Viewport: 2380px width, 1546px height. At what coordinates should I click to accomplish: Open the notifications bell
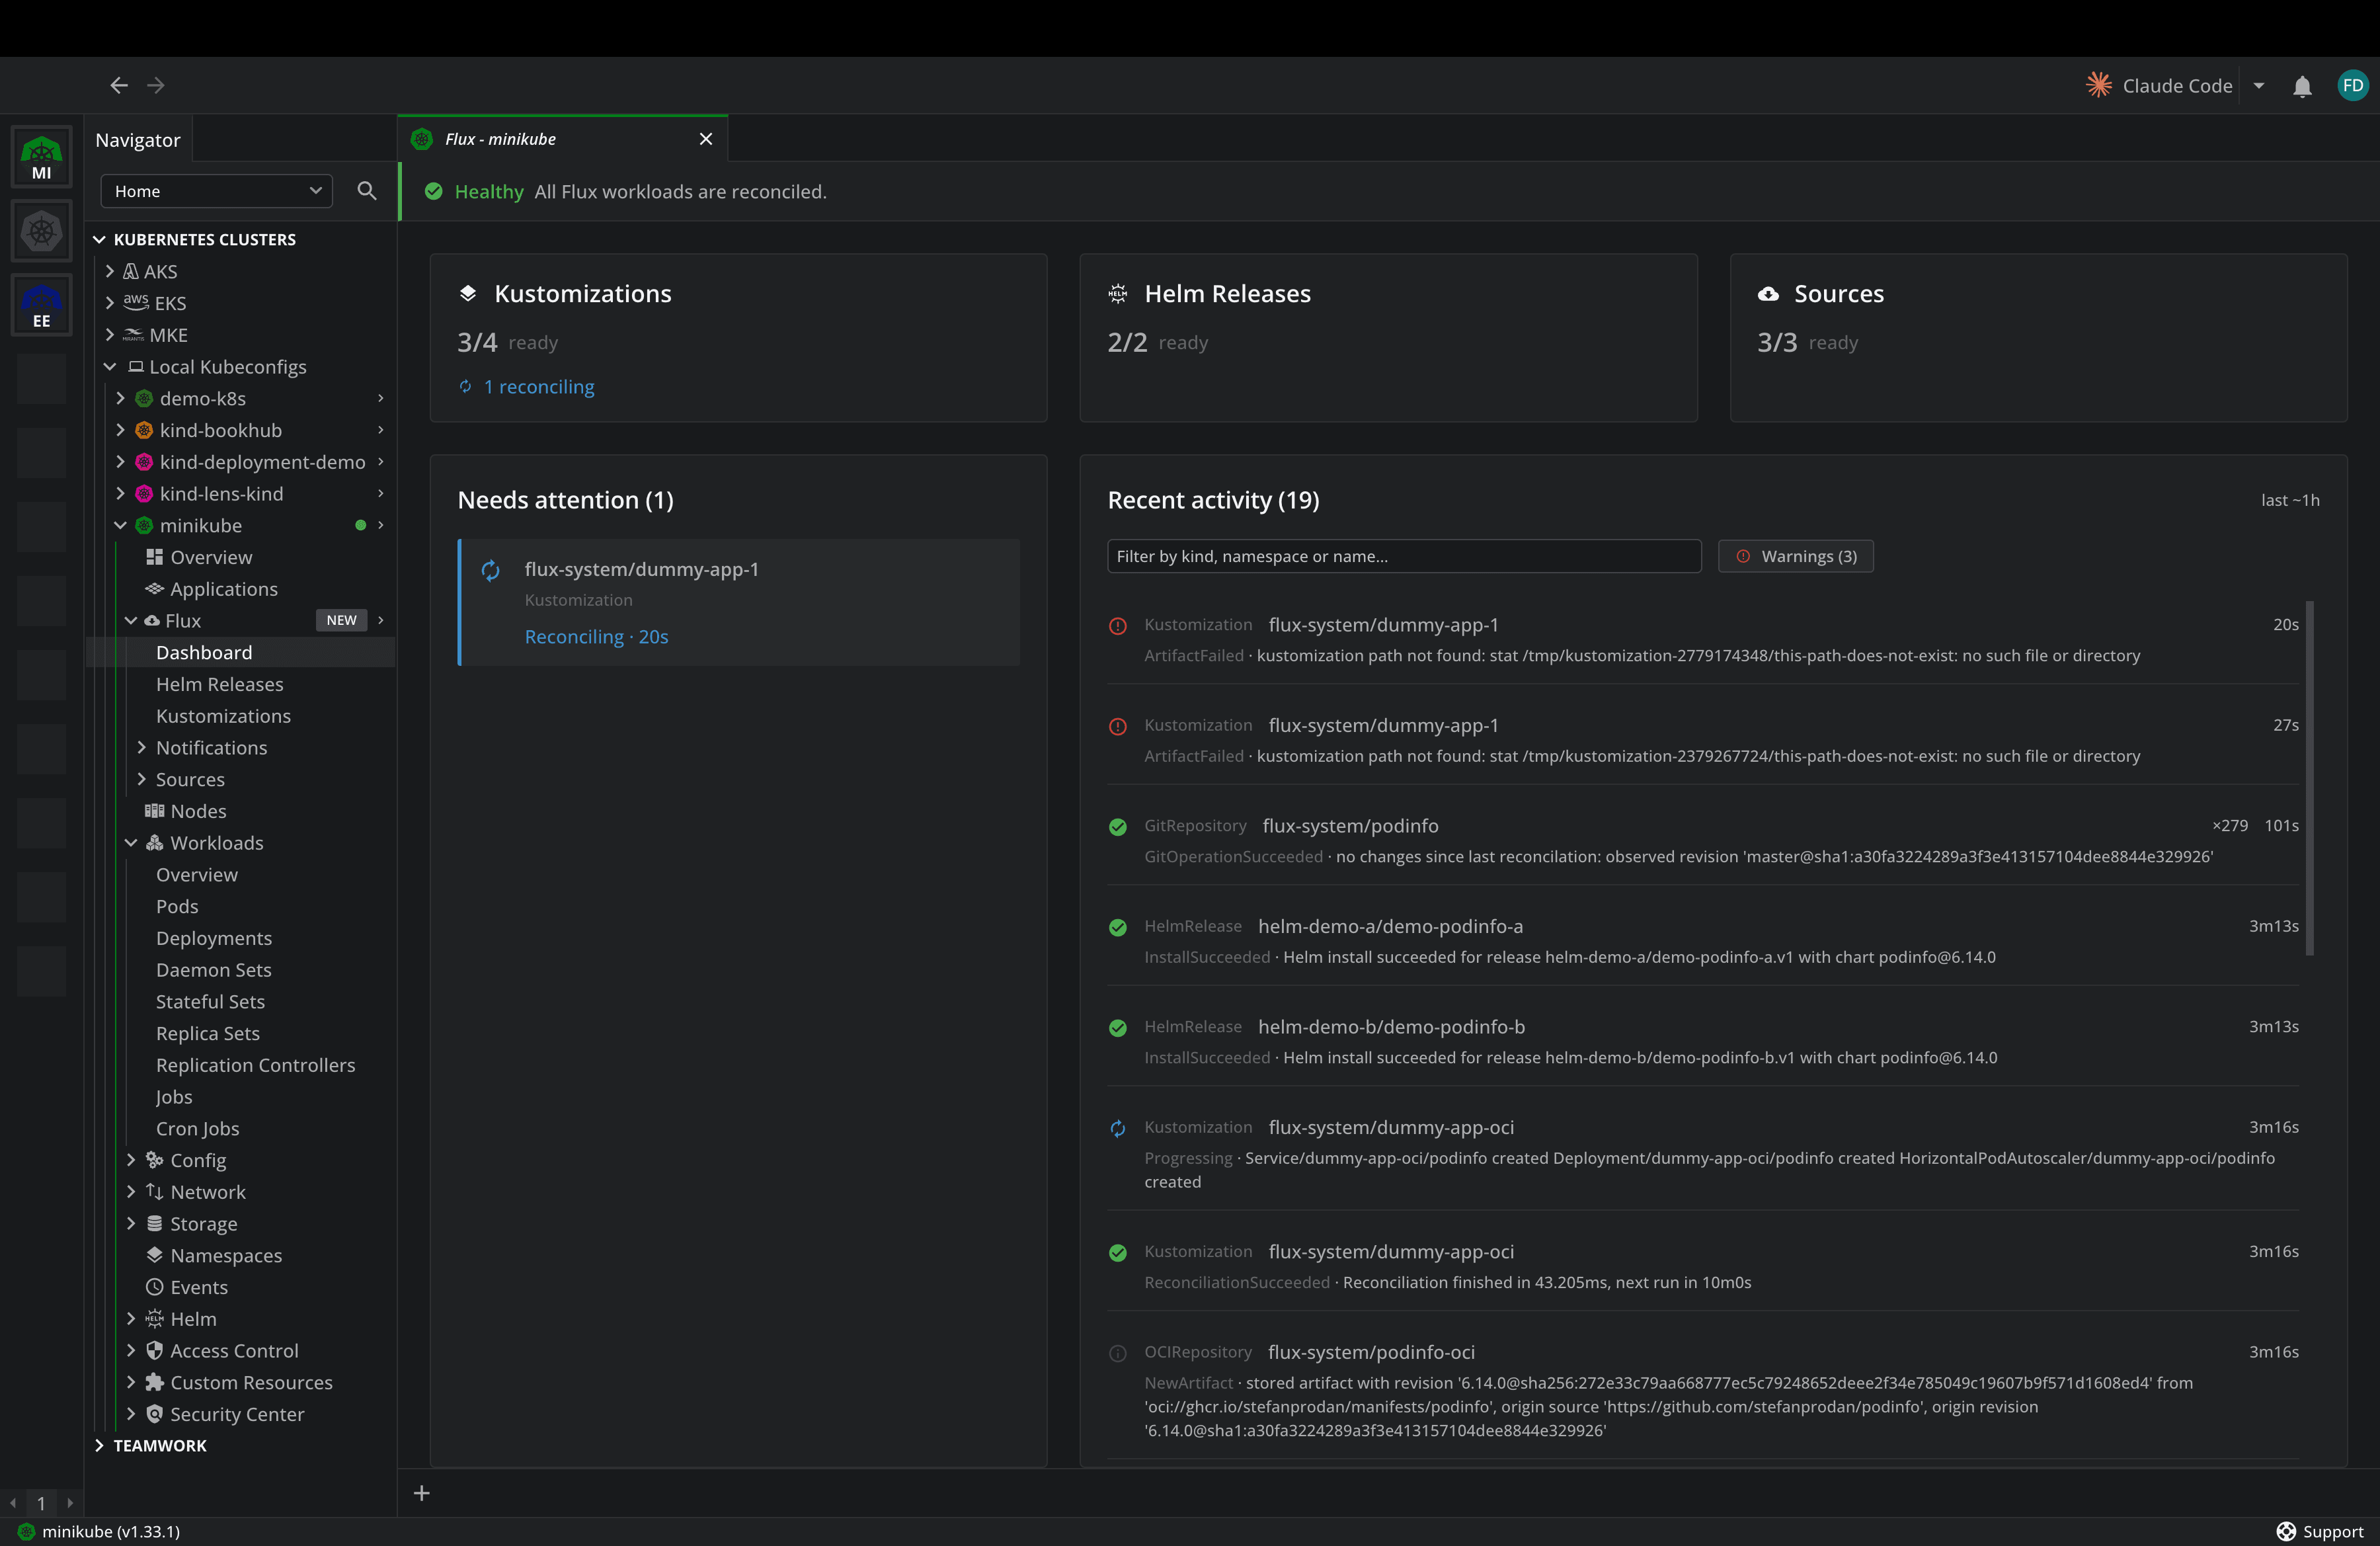[x=2302, y=86]
